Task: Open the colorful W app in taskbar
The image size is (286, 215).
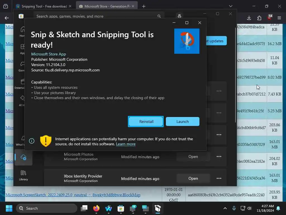Action: pos(109,208)
